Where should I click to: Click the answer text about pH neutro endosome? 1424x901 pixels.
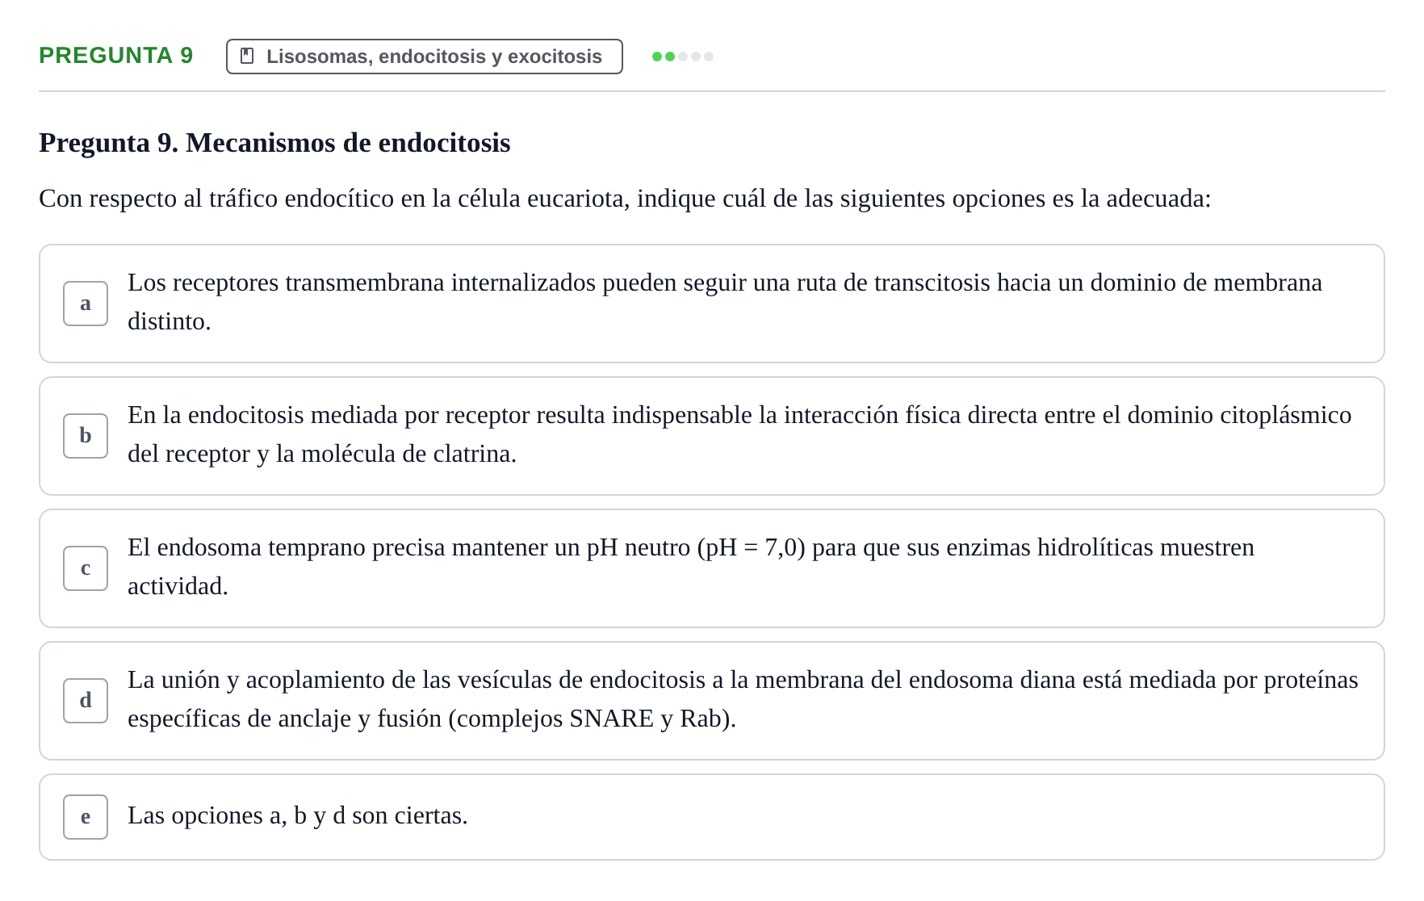point(691,567)
